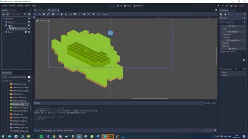Open the Editor menu
The image size is (248, 139).
[28, 6]
